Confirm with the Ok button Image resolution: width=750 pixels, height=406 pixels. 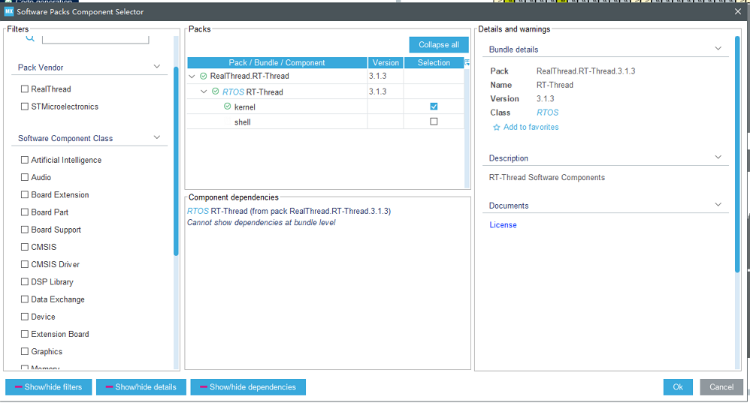[678, 387]
